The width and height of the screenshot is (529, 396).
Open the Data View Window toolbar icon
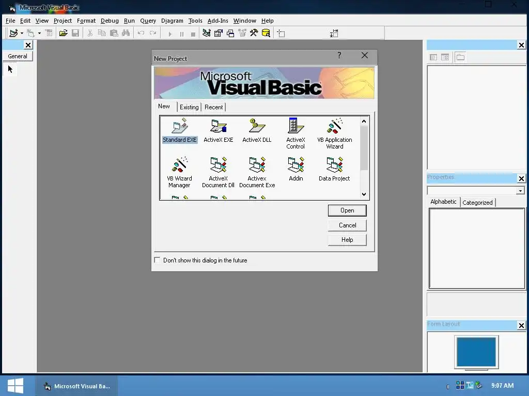[266, 33]
